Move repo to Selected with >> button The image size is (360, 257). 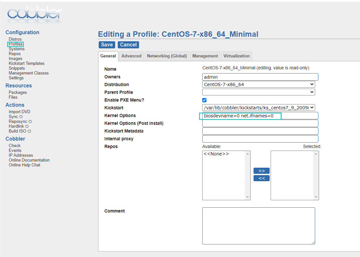coord(261,171)
